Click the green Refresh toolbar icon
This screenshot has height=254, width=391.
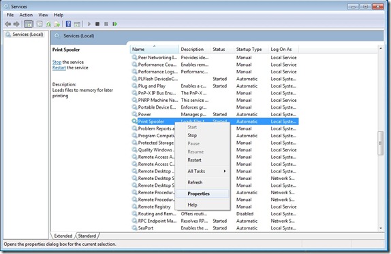[x=48, y=24]
